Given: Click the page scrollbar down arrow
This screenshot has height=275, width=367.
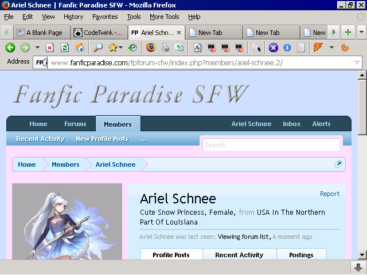Looking at the screenshot, I should (362, 254).
